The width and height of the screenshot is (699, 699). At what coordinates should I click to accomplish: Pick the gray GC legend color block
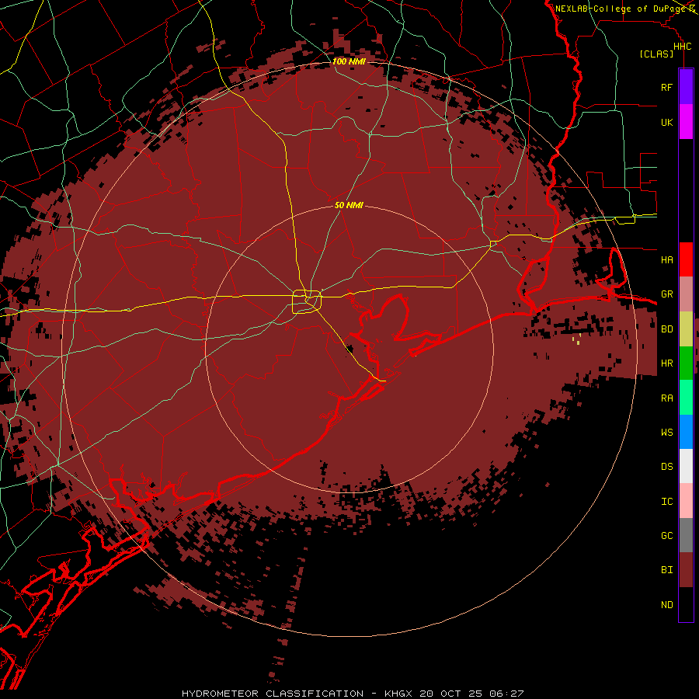coord(686,535)
